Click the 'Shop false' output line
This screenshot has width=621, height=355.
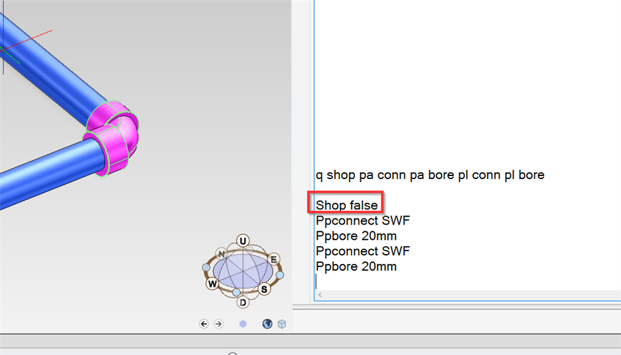point(347,205)
